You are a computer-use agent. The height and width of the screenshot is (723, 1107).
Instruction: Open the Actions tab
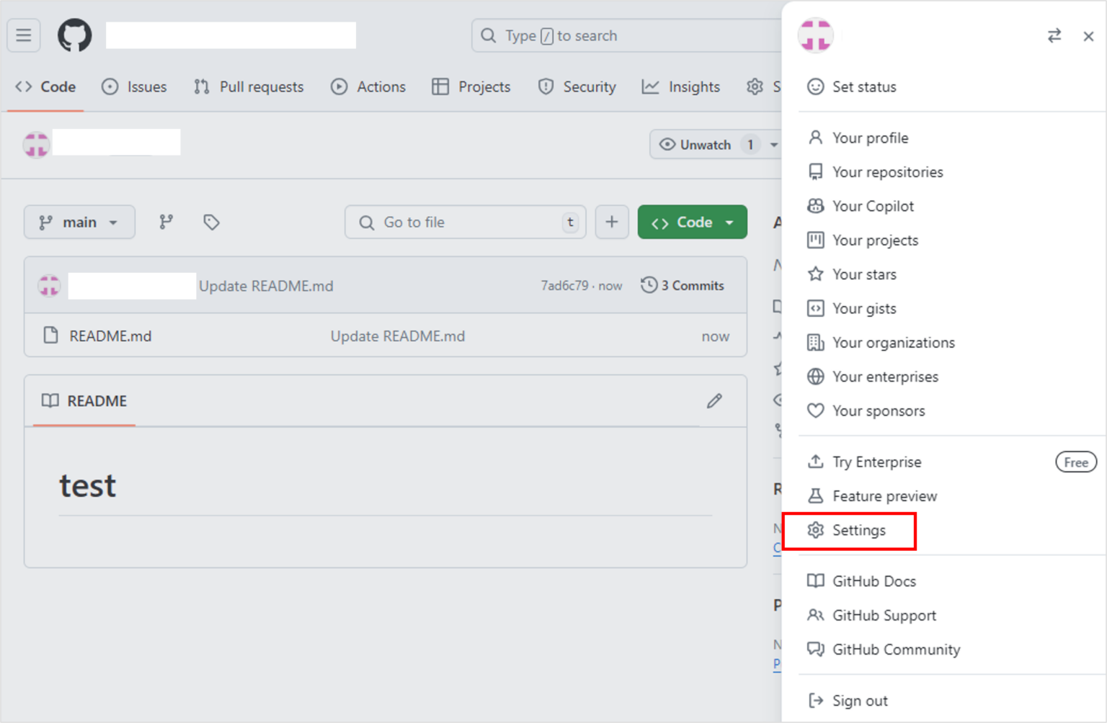pyautogui.click(x=368, y=86)
